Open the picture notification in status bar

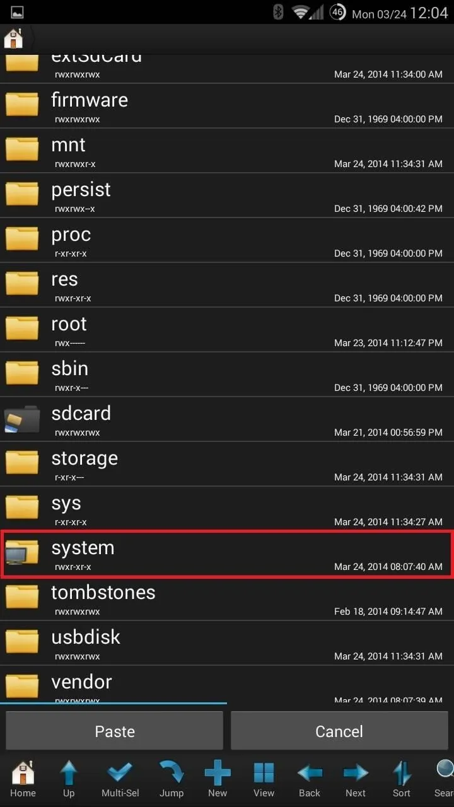click(x=17, y=12)
